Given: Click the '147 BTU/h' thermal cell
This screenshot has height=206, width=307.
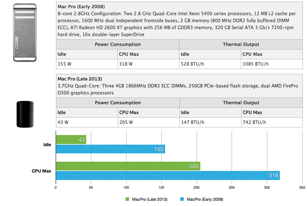Looking at the screenshot, I should [x=210, y=122].
